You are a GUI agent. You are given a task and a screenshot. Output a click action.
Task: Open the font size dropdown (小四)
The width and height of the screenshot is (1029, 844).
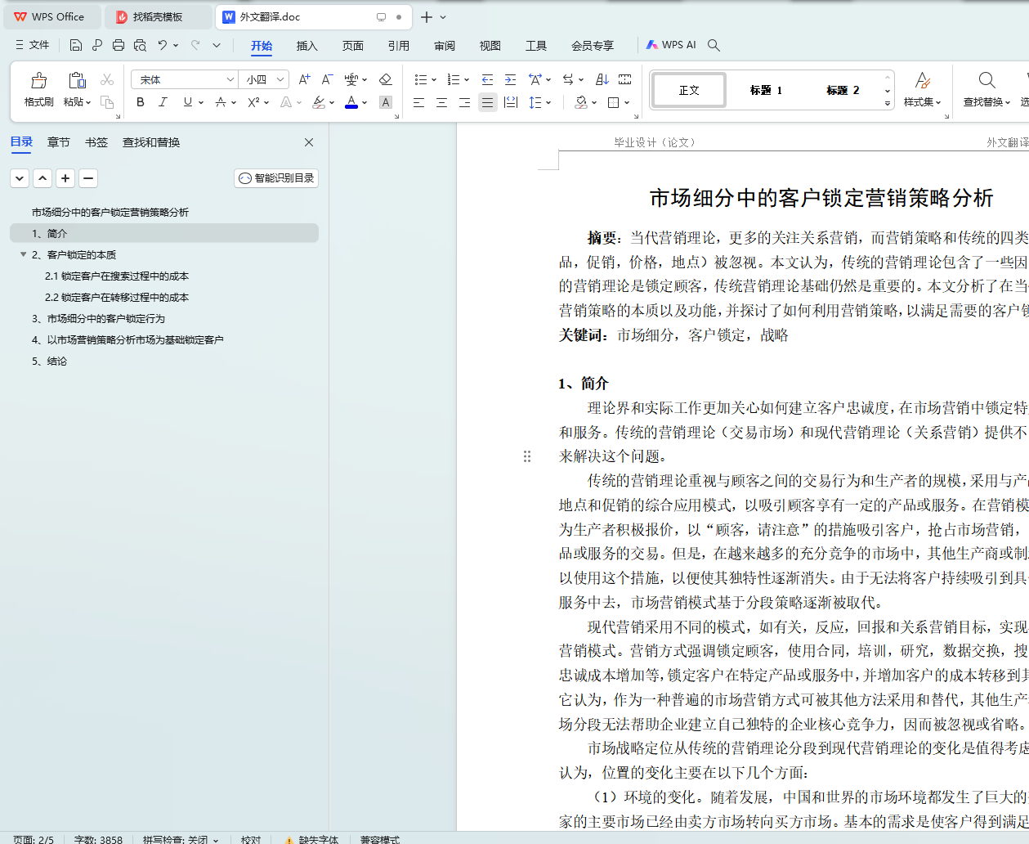[x=280, y=79]
